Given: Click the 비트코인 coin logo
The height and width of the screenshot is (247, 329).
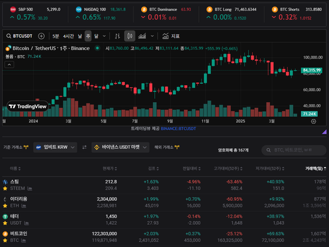Looking at the screenshot, I should pos(5,233).
